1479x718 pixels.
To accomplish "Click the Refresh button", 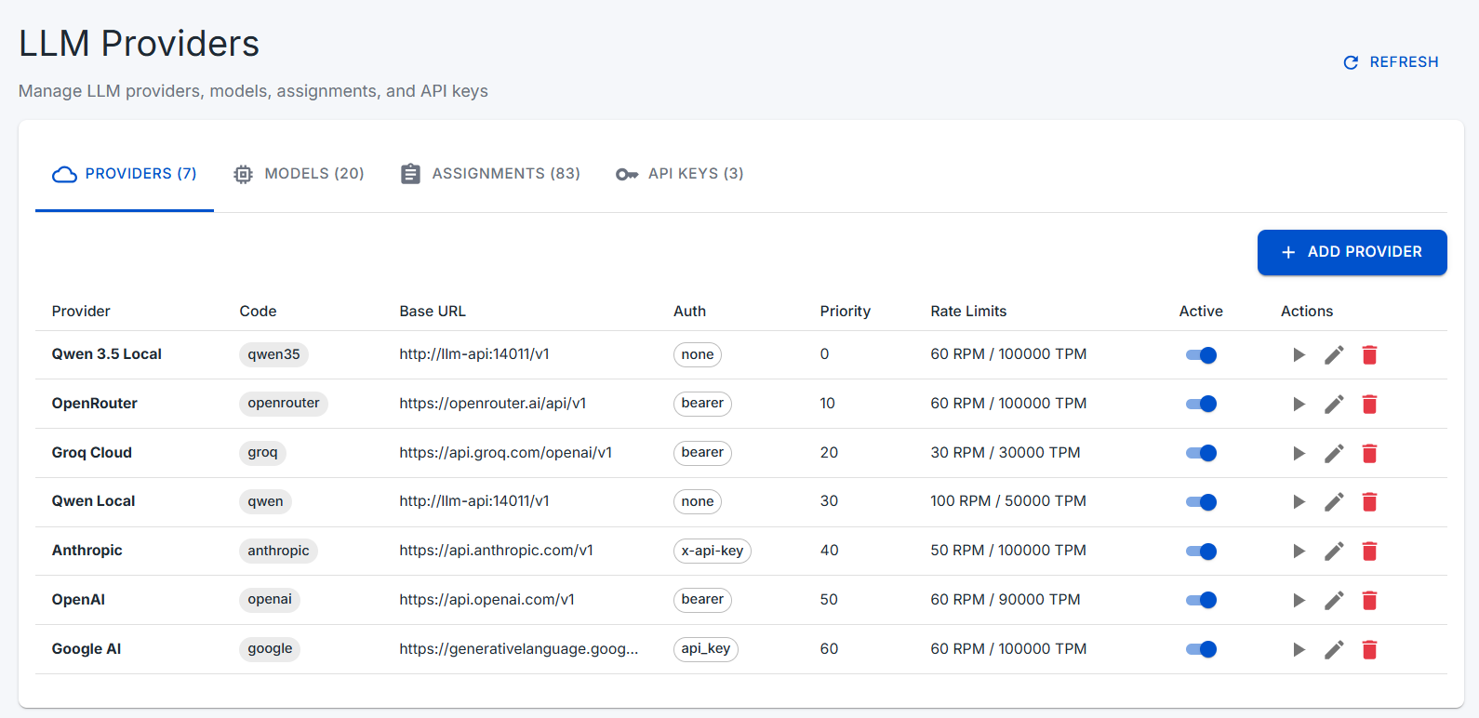I will pyautogui.click(x=1392, y=62).
